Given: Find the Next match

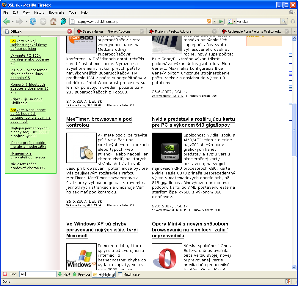Looking at the screenshot, I should coord(64,274).
